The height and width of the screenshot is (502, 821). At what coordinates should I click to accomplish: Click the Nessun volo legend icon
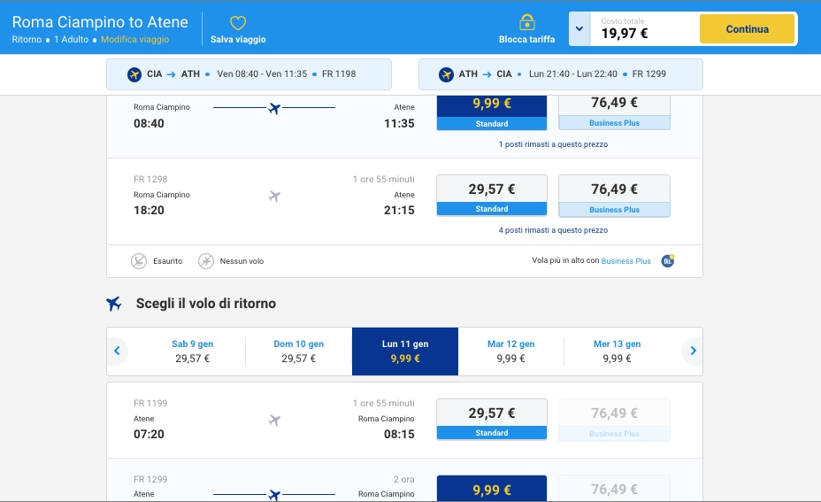(x=206, y=261)
